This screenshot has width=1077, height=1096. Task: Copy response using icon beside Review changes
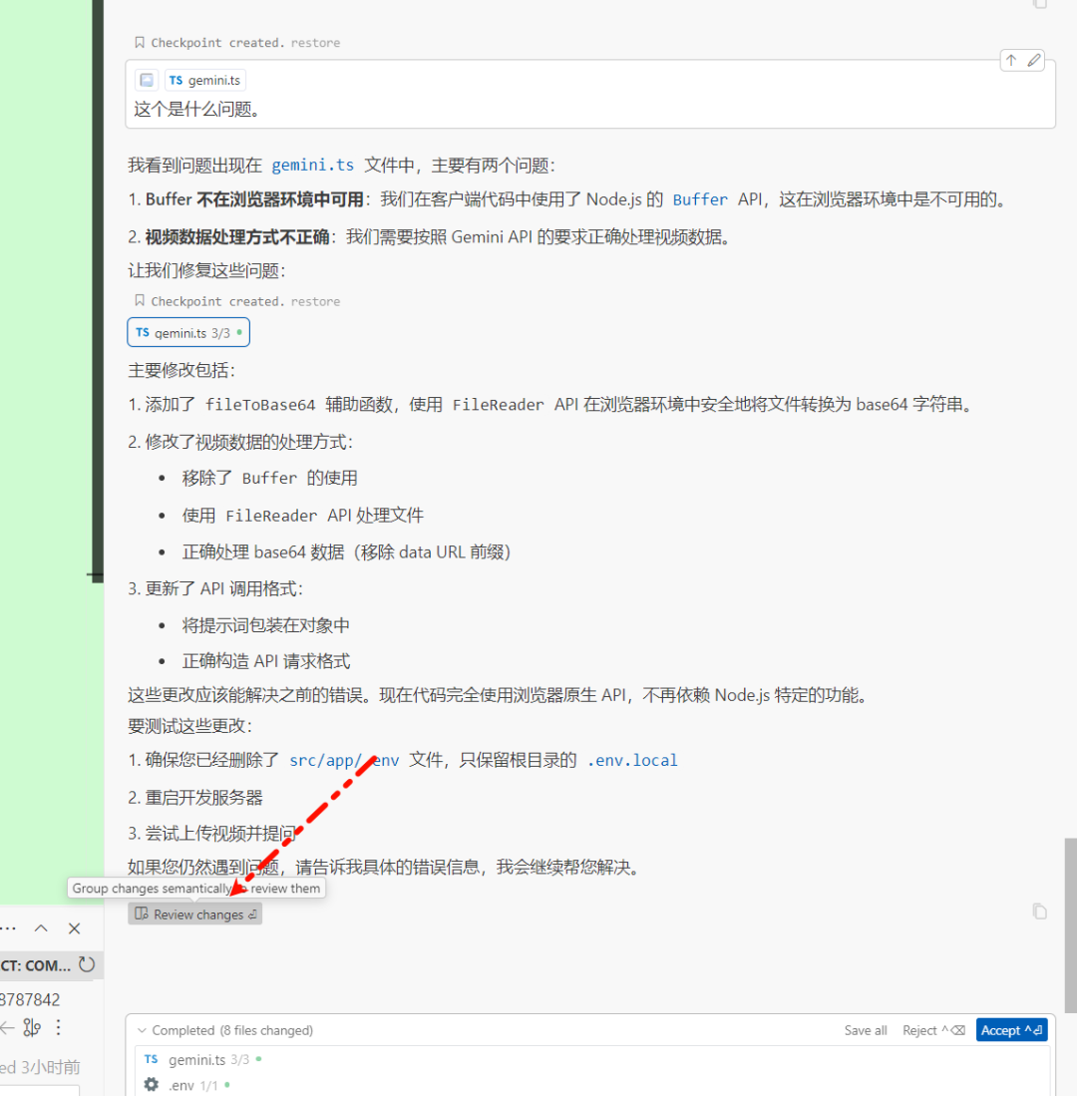point(1039,912)
